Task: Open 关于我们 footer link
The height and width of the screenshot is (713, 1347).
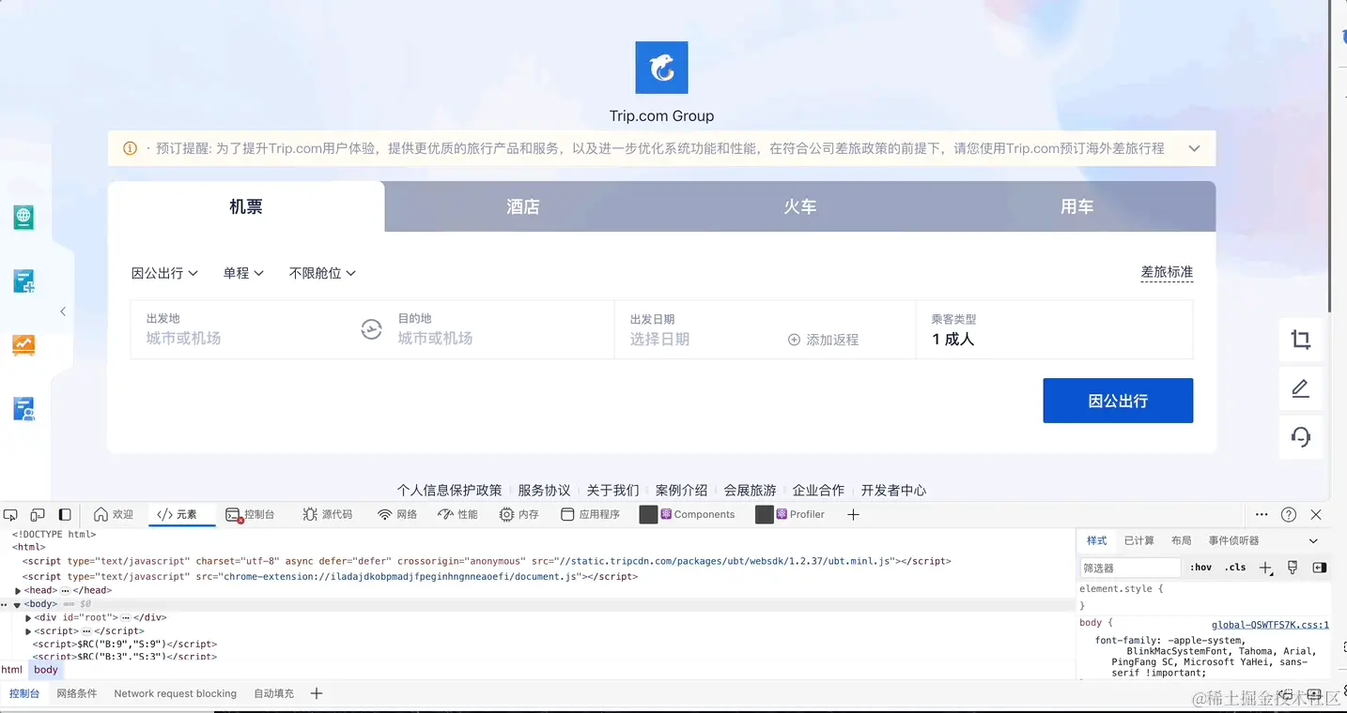Action: click(612, 490)
